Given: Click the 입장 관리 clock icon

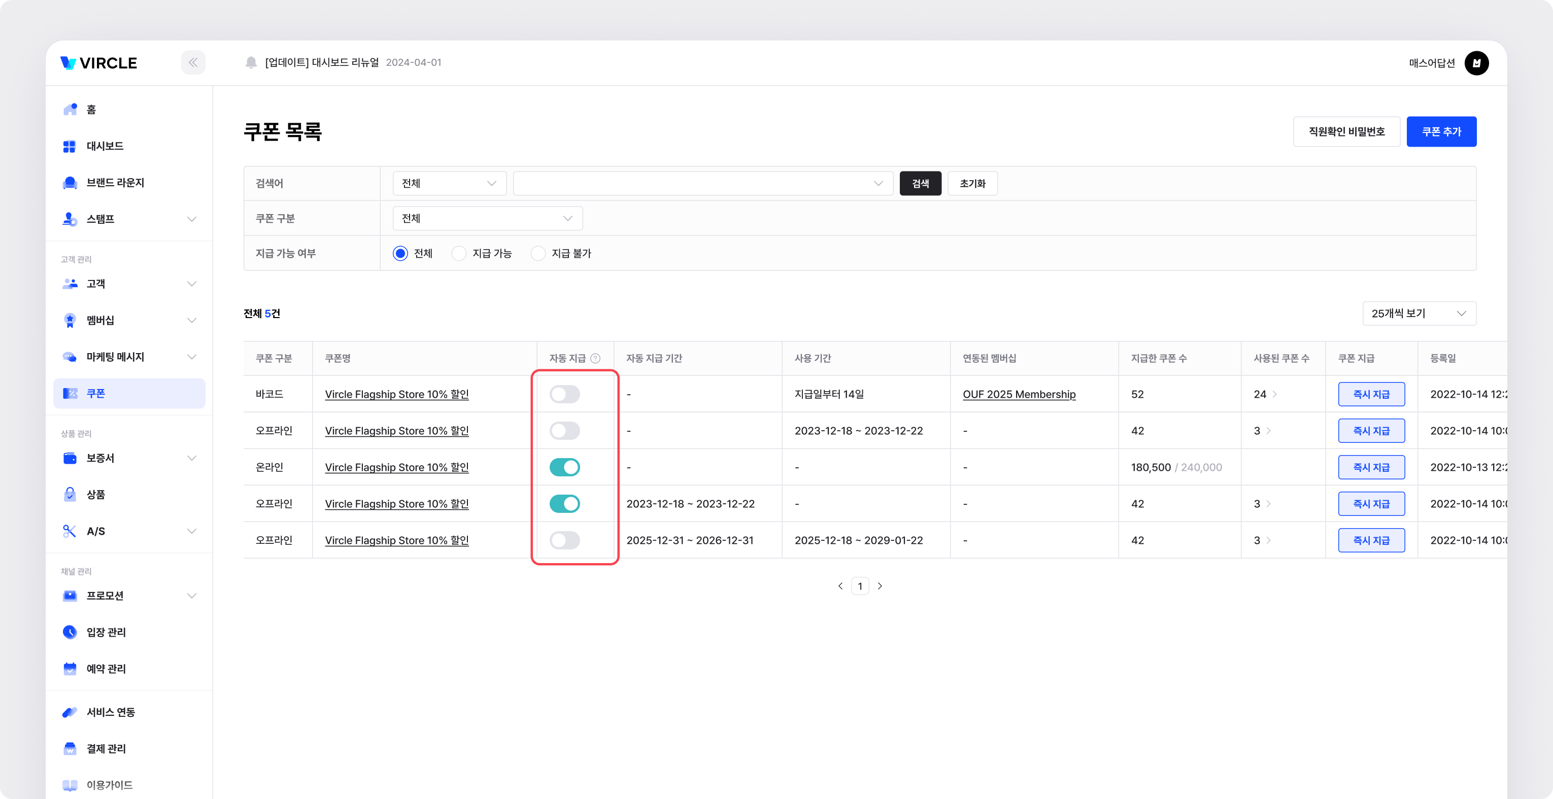Looking at the screenshot, I should (x=70, y=632).
